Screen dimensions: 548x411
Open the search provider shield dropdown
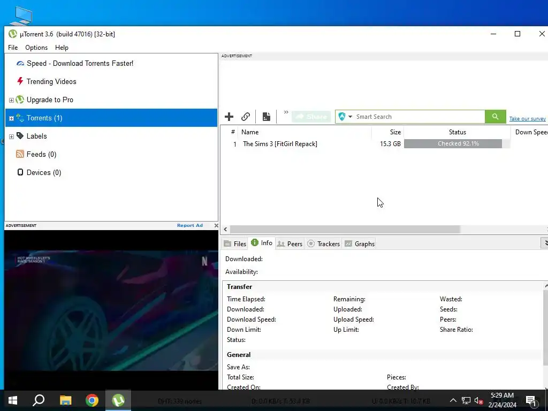[345, 117]
